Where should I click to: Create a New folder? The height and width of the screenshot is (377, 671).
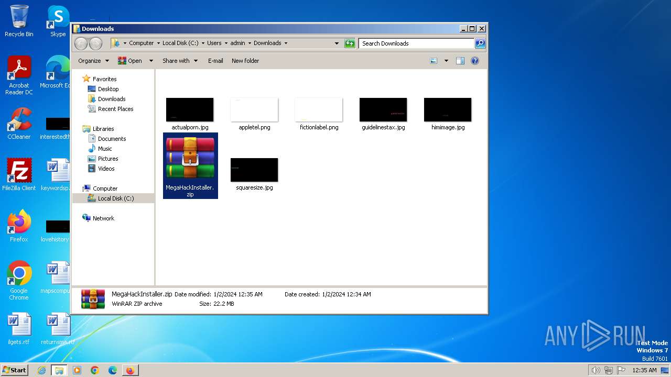pyautogui.click(x=245, y=61)
